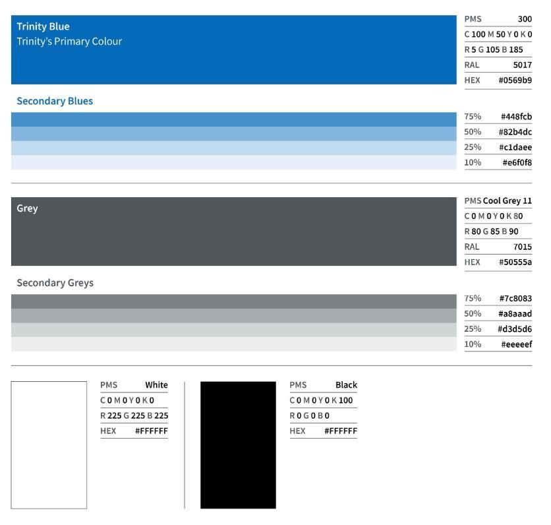The width and height of the screenshot is (551, 525).
Task: Select the hex code "#0569b9"
Action: [515, 80]
